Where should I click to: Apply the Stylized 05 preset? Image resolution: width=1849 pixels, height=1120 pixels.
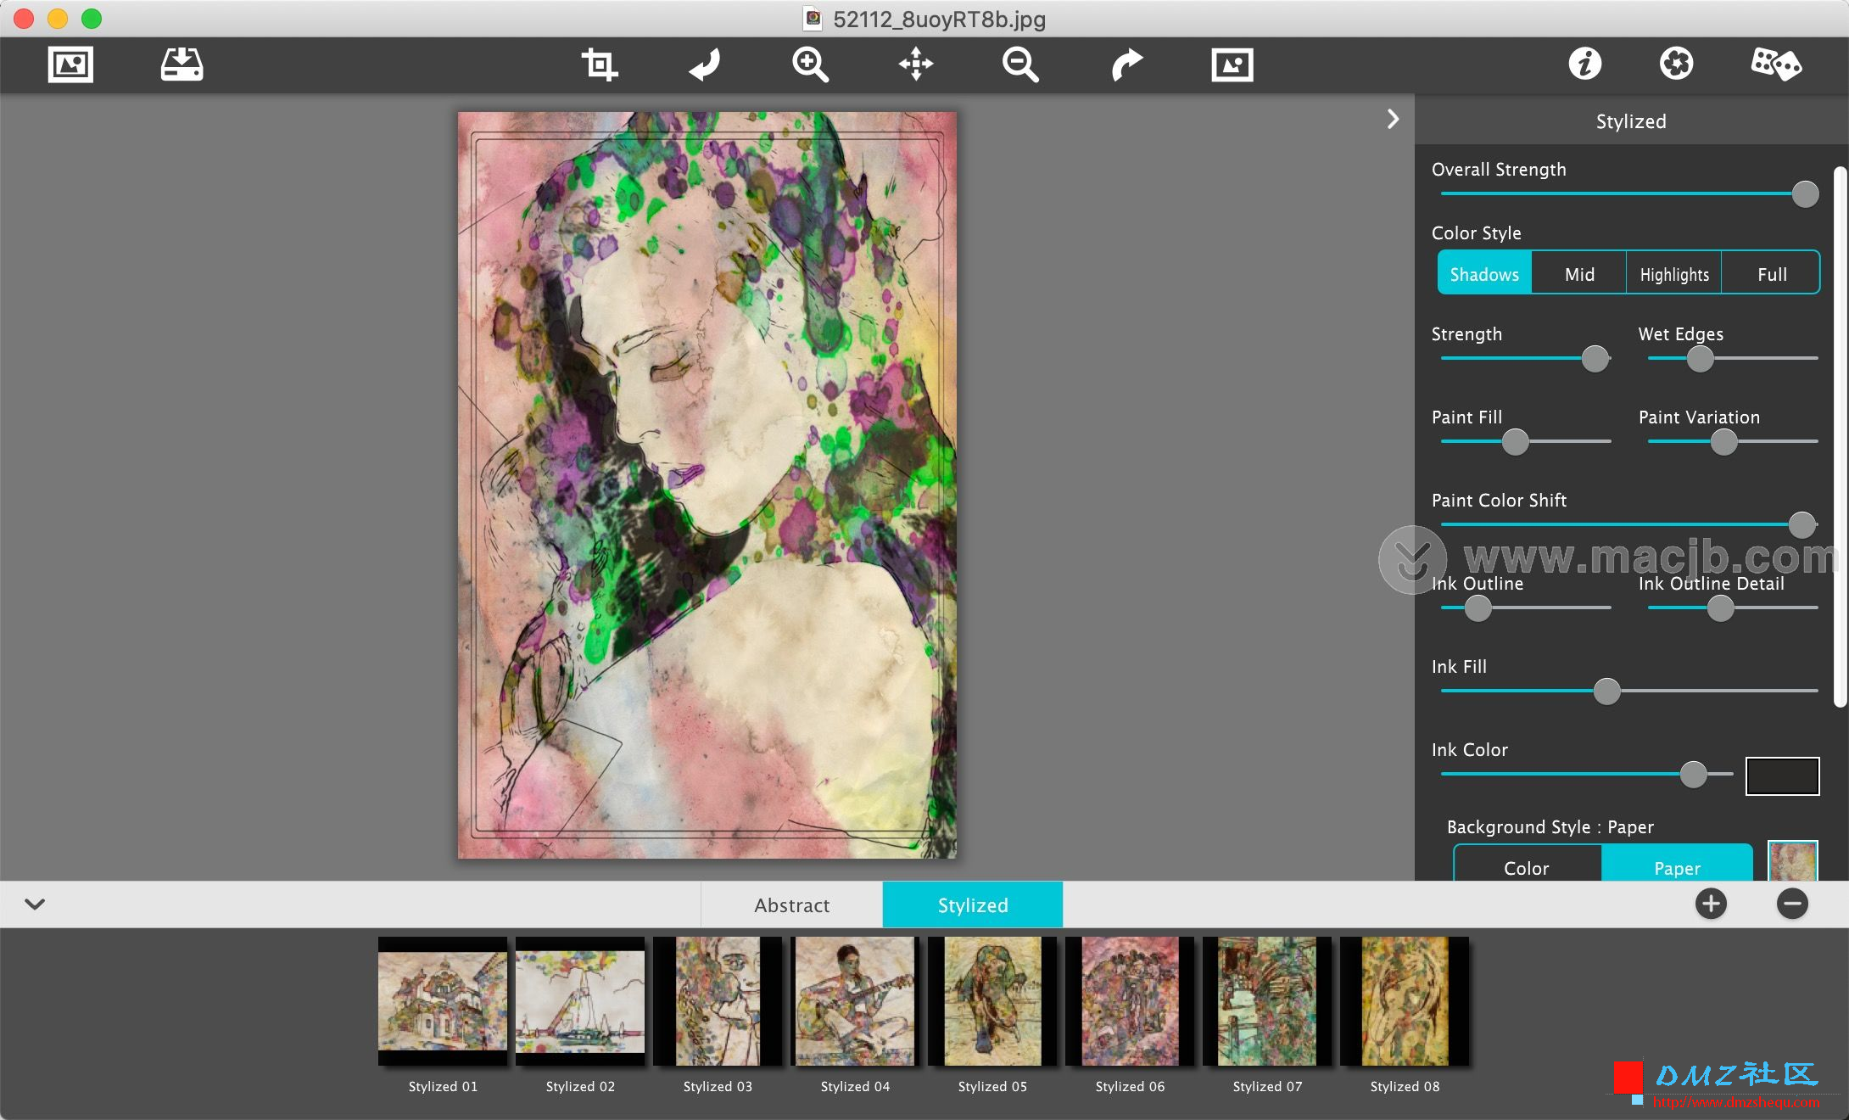click(992, 1001)
